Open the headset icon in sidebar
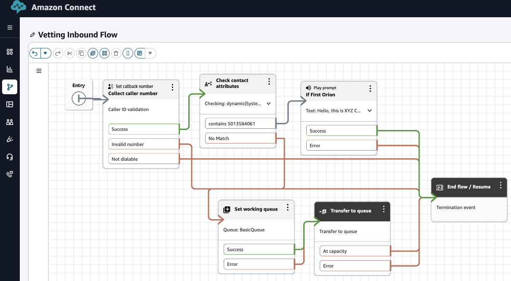 pyautogui.click(x=10, y=157)
